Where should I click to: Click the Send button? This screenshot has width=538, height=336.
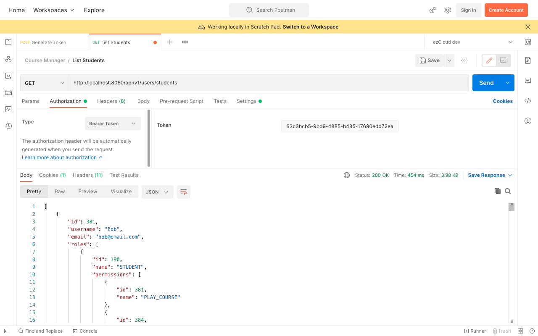coord(486,83)
